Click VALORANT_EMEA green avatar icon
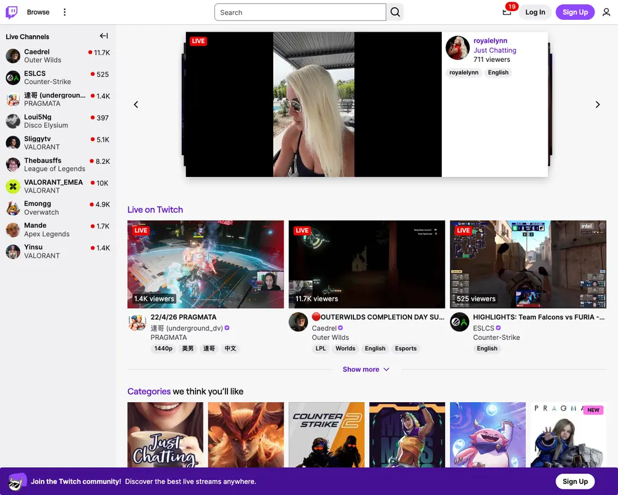The width and height of the screenshot is (618, 495). tap(13, 186)
